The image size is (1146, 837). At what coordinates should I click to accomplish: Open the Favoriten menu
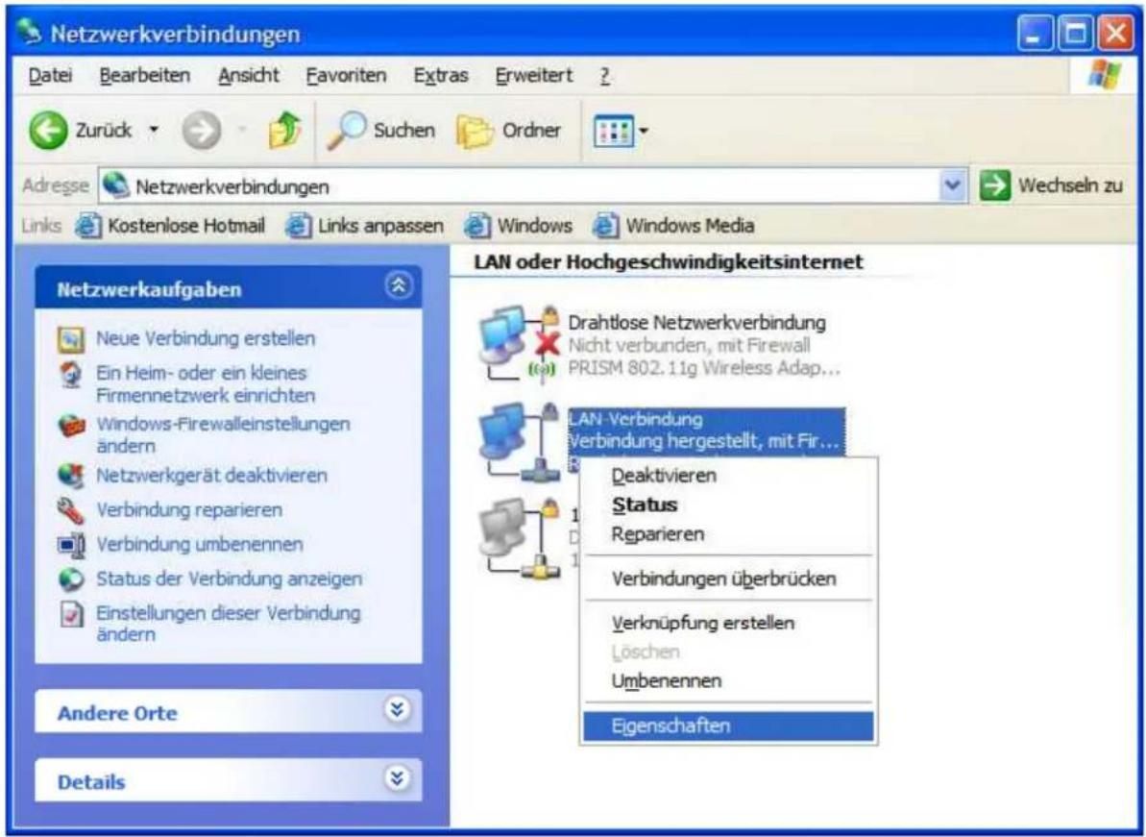point(346,75)
